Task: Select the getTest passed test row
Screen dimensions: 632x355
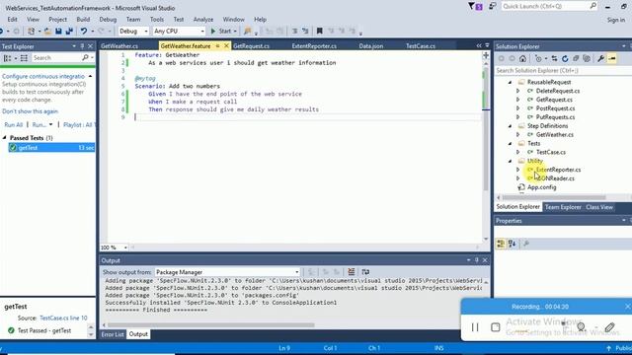Action: tap(51, 148)
